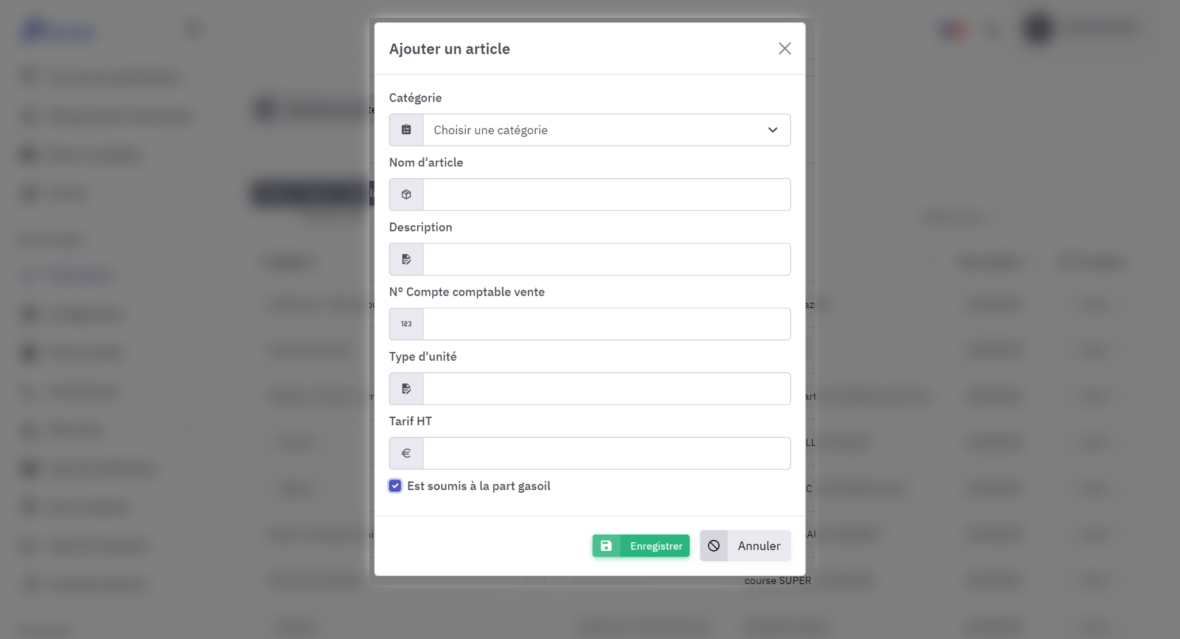Uncheck 'Est soumis à la part gasoil' checkbox
Screen dimensions: 1180x639
click(395, 486)
